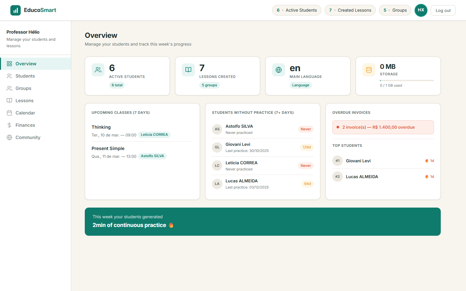Open the overdue invoices alert
This screenshot has width=466, height=291.
click(383, 127)
